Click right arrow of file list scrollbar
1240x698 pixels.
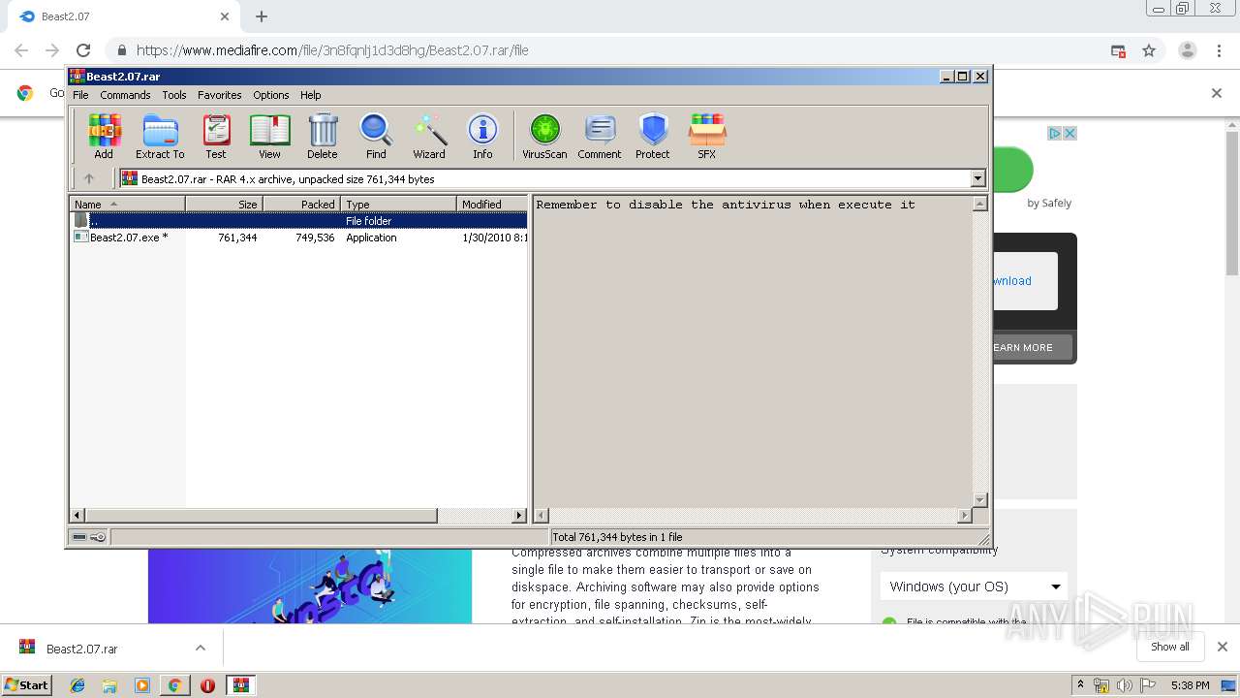(x=519, y=516)
